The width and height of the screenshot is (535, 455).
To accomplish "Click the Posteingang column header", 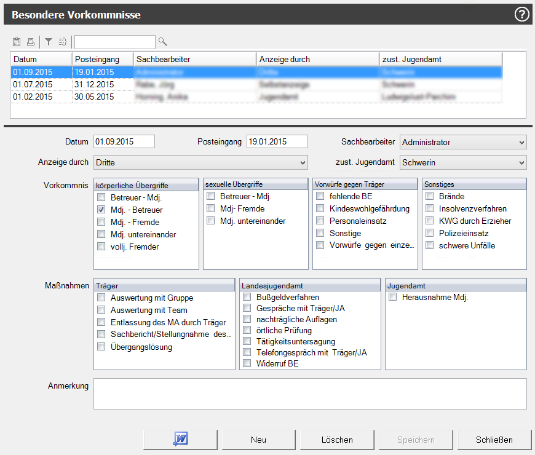I will (103, 59).
